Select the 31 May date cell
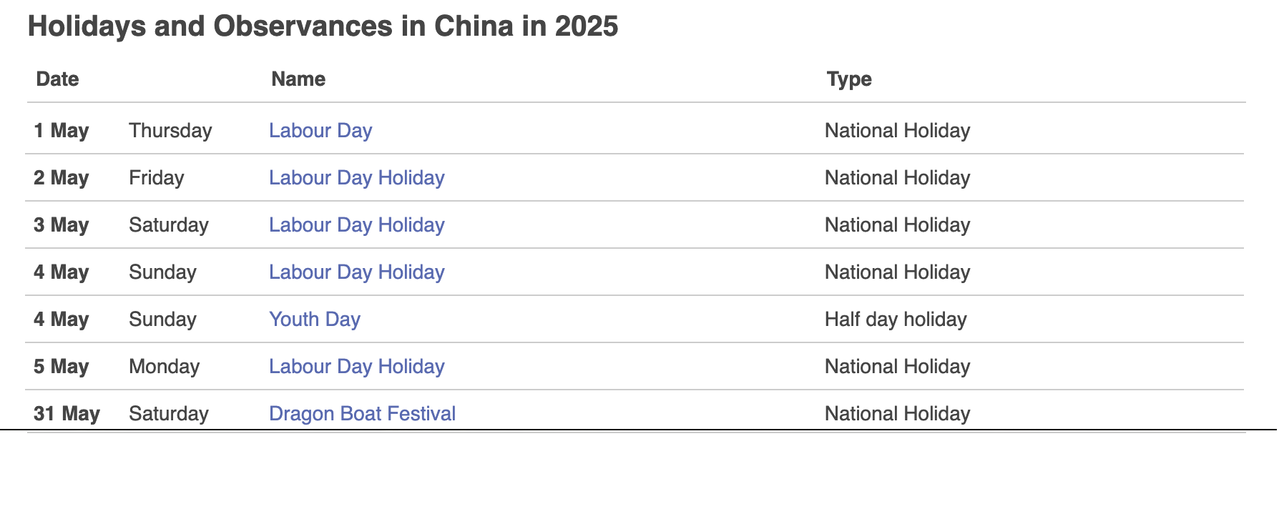Screen dimensions: 1279x529 67,413
